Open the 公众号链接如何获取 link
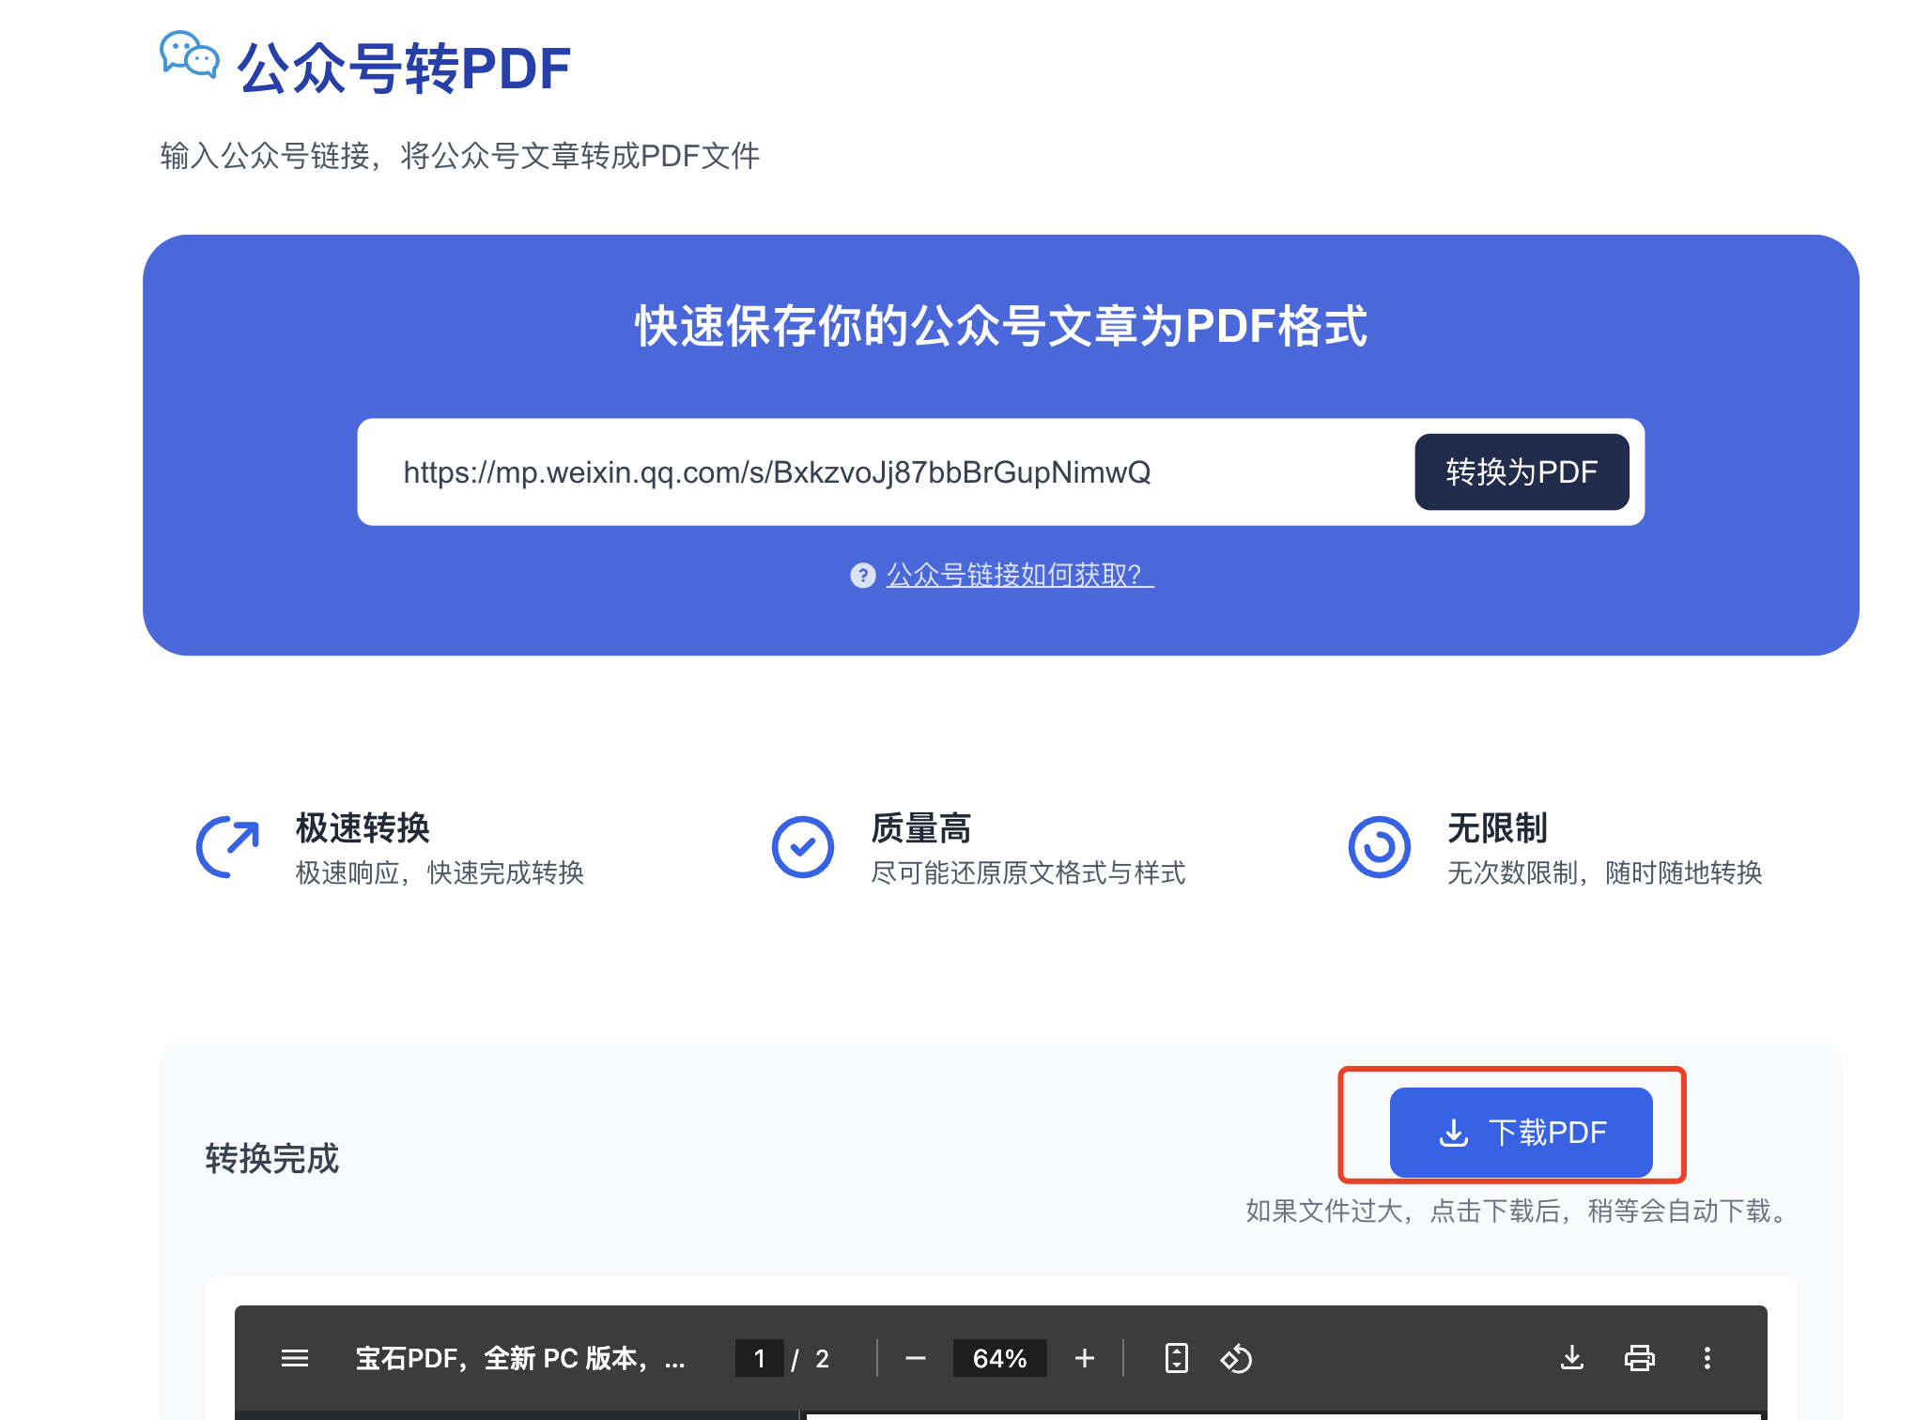 pos(1016,576)
